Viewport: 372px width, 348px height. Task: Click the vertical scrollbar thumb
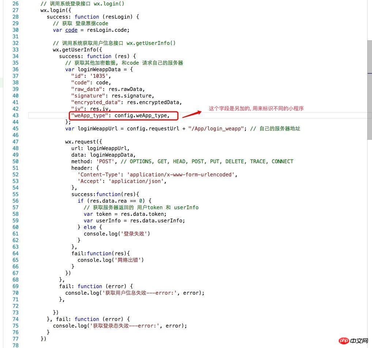point(369,89)
